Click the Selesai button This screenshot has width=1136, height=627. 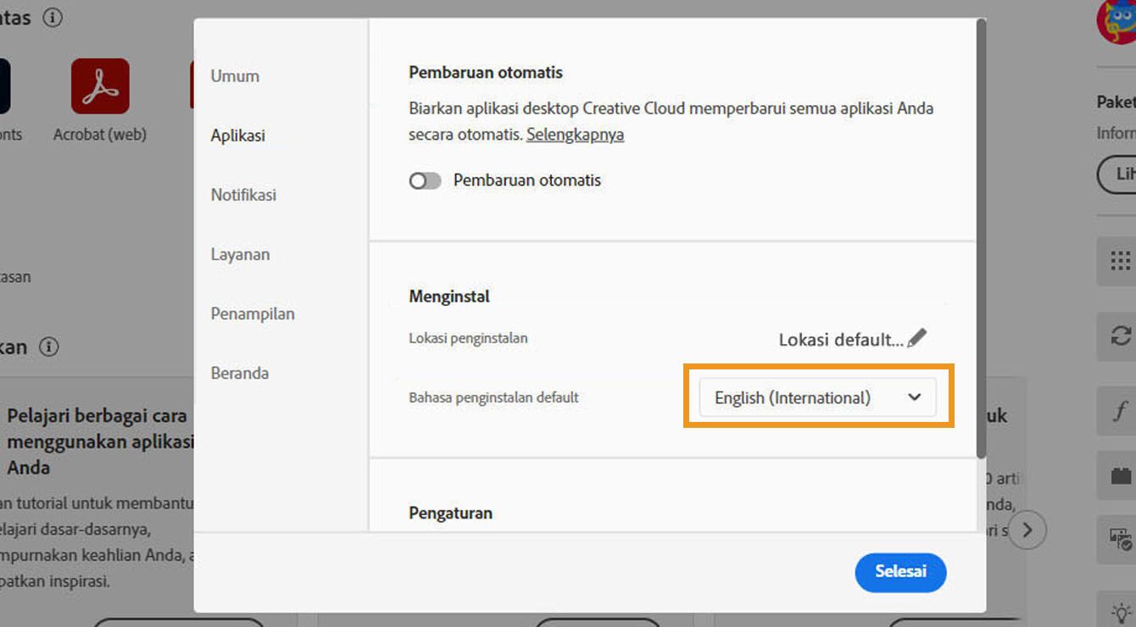900,573
